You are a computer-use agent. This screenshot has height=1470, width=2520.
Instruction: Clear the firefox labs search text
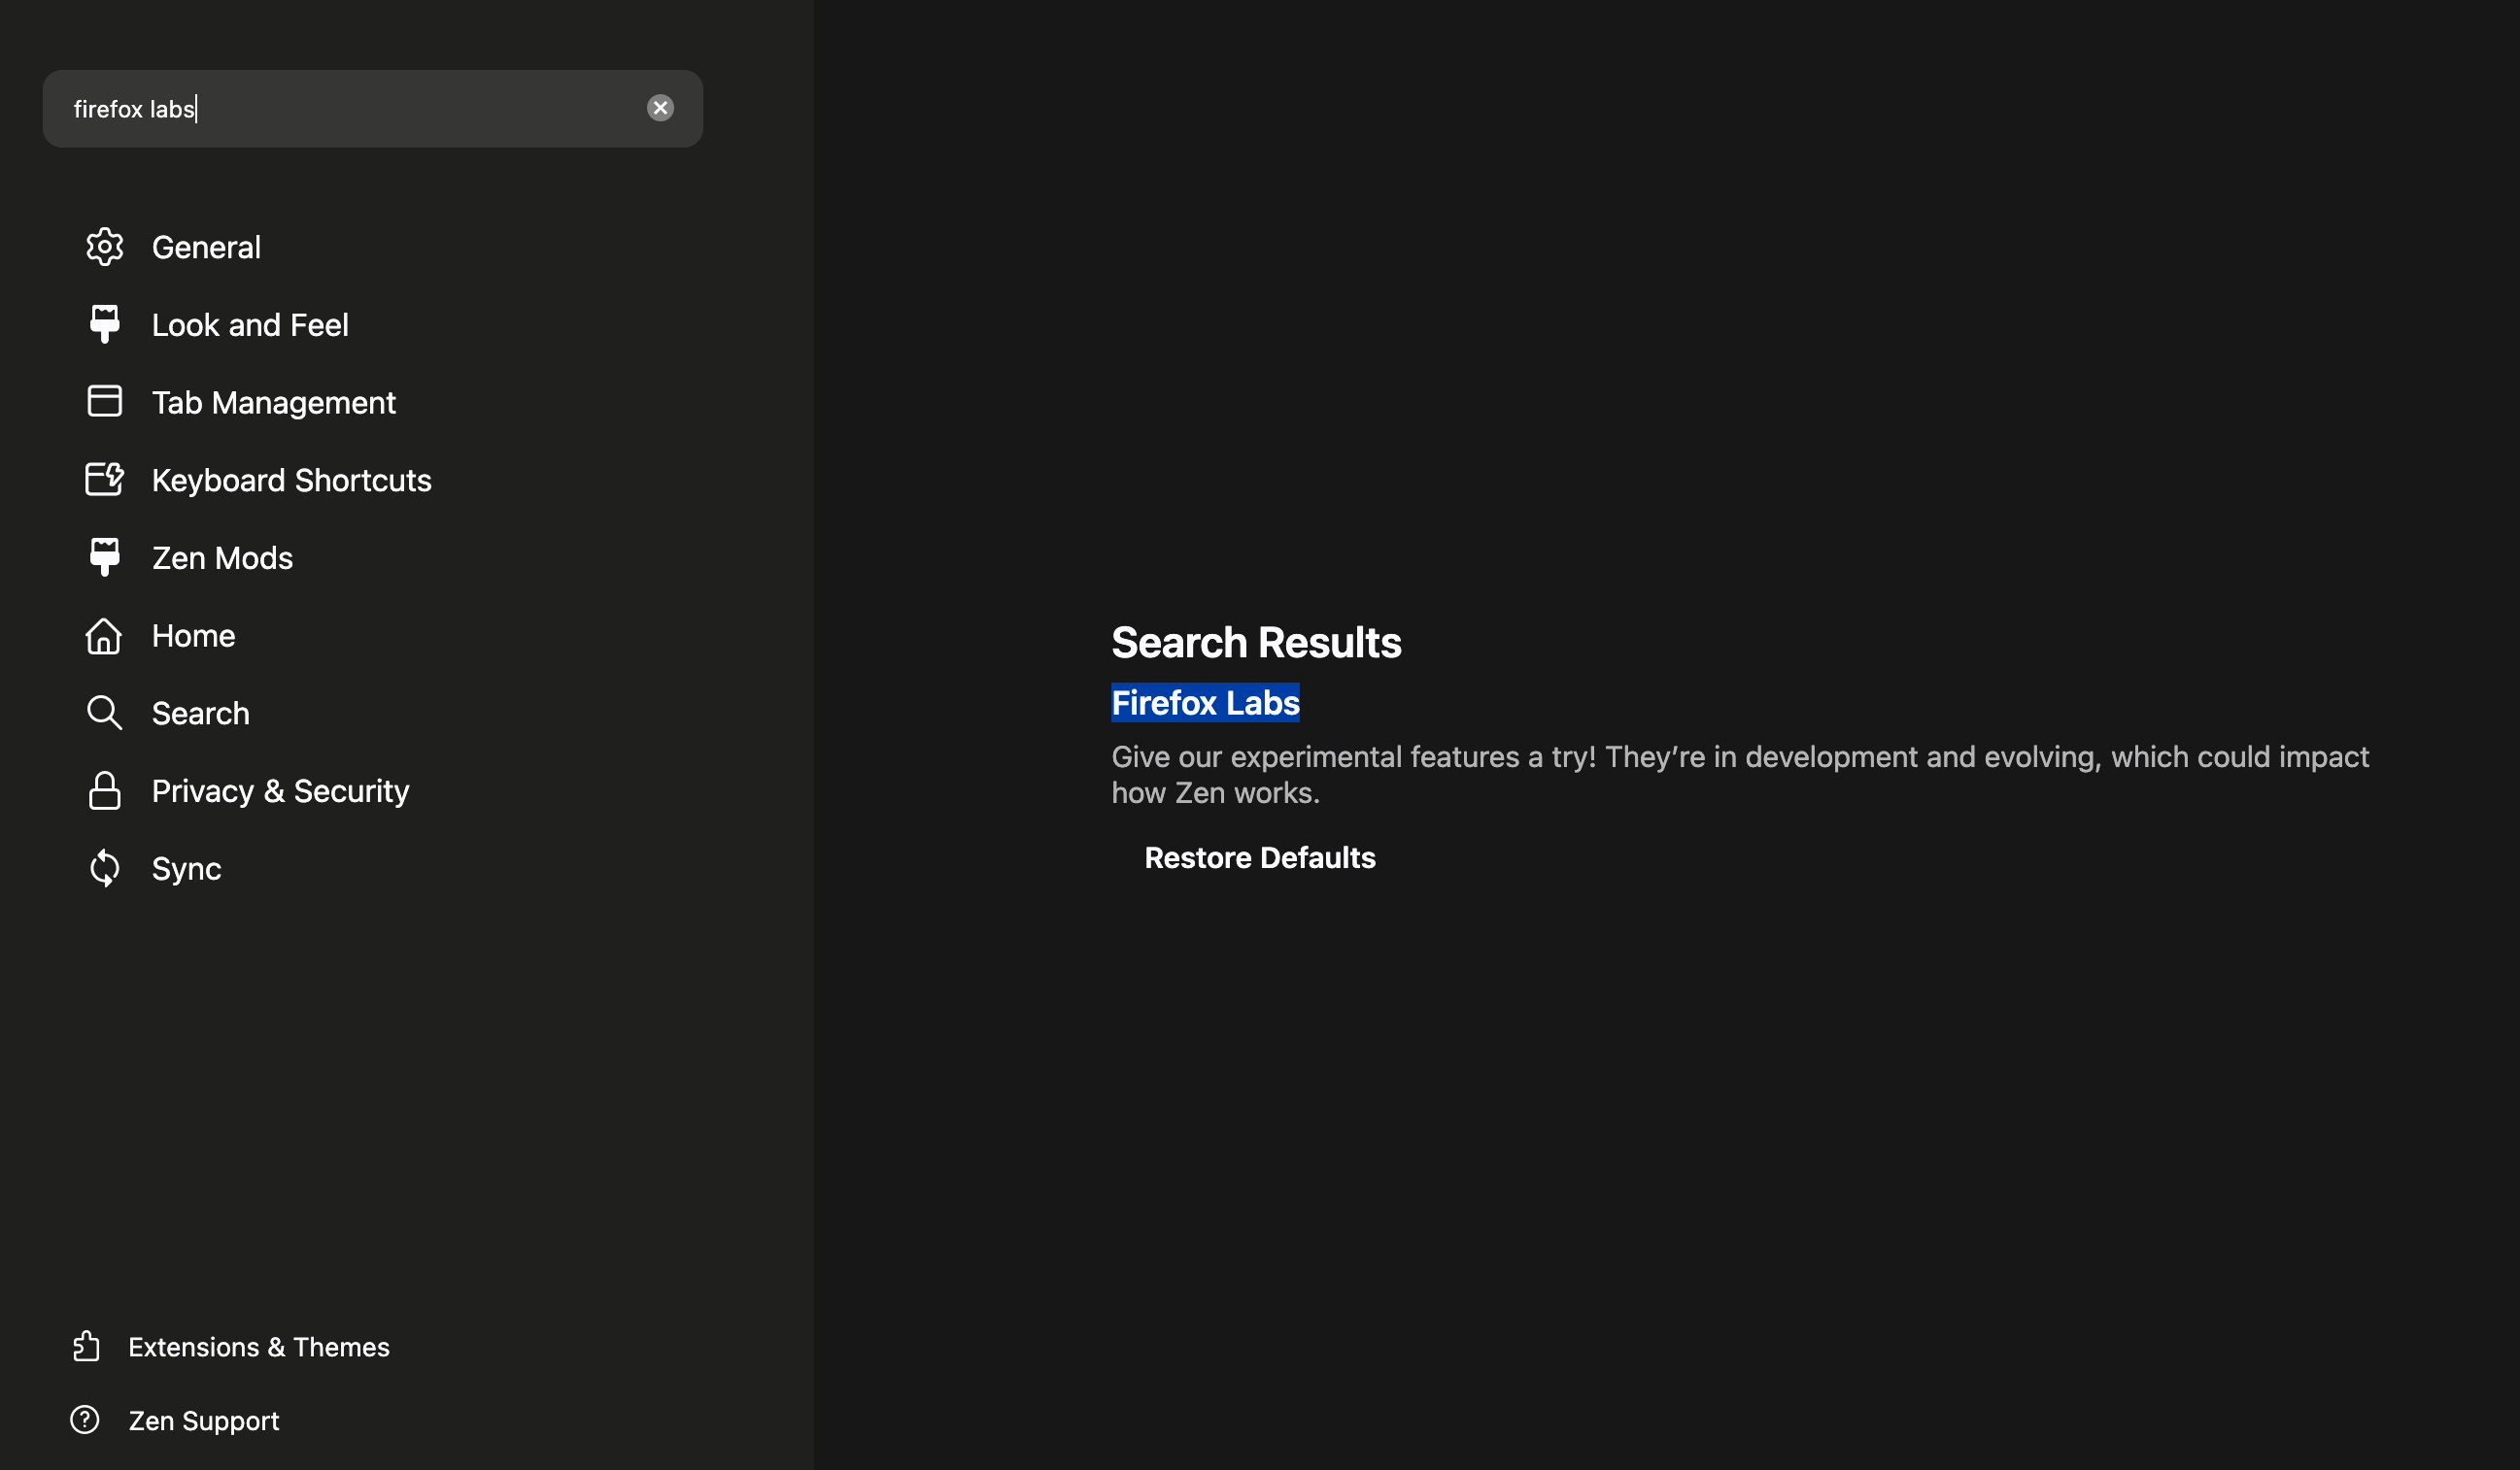pyautogui.click(x=660, y=108)
